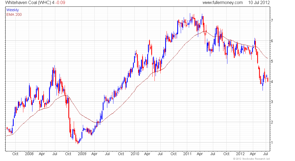Click the Whitehaven Coal (WHC) chart title
Screen dimensions: 295x161
coord(28,3)
